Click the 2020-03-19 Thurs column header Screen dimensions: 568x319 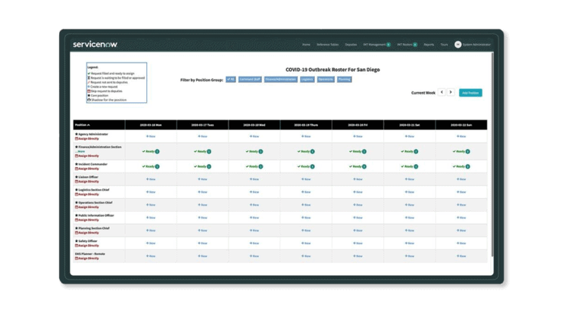306,125
